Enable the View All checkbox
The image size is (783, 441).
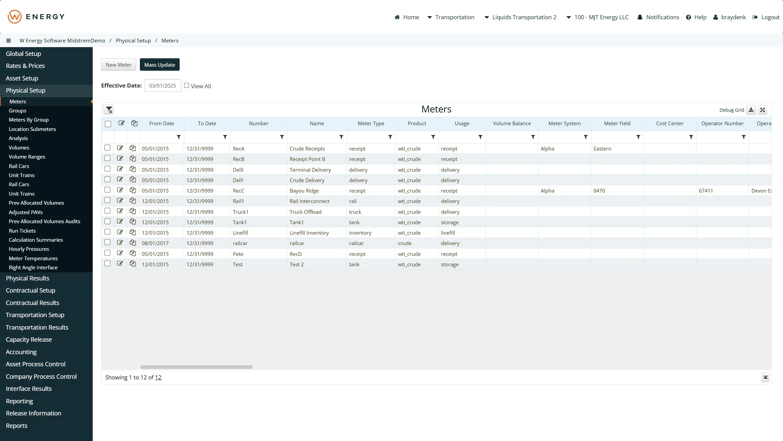[x=186, y=86]
